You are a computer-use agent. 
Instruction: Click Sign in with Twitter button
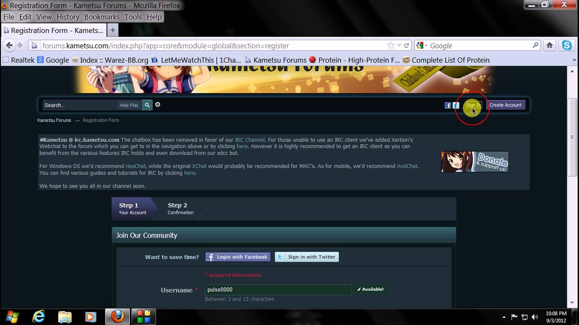[307, 257]
